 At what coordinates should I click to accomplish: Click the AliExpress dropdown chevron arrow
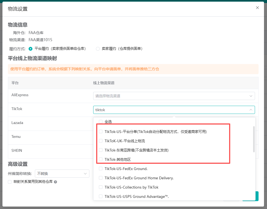pyautogui.click(x=251, y=96)
